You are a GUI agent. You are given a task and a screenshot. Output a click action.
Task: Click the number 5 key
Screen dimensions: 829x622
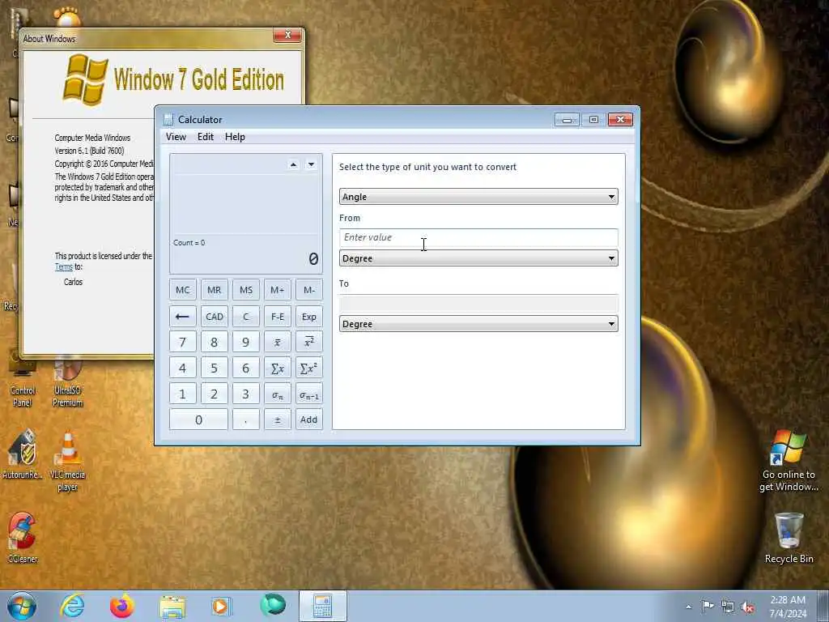(214, 369)
